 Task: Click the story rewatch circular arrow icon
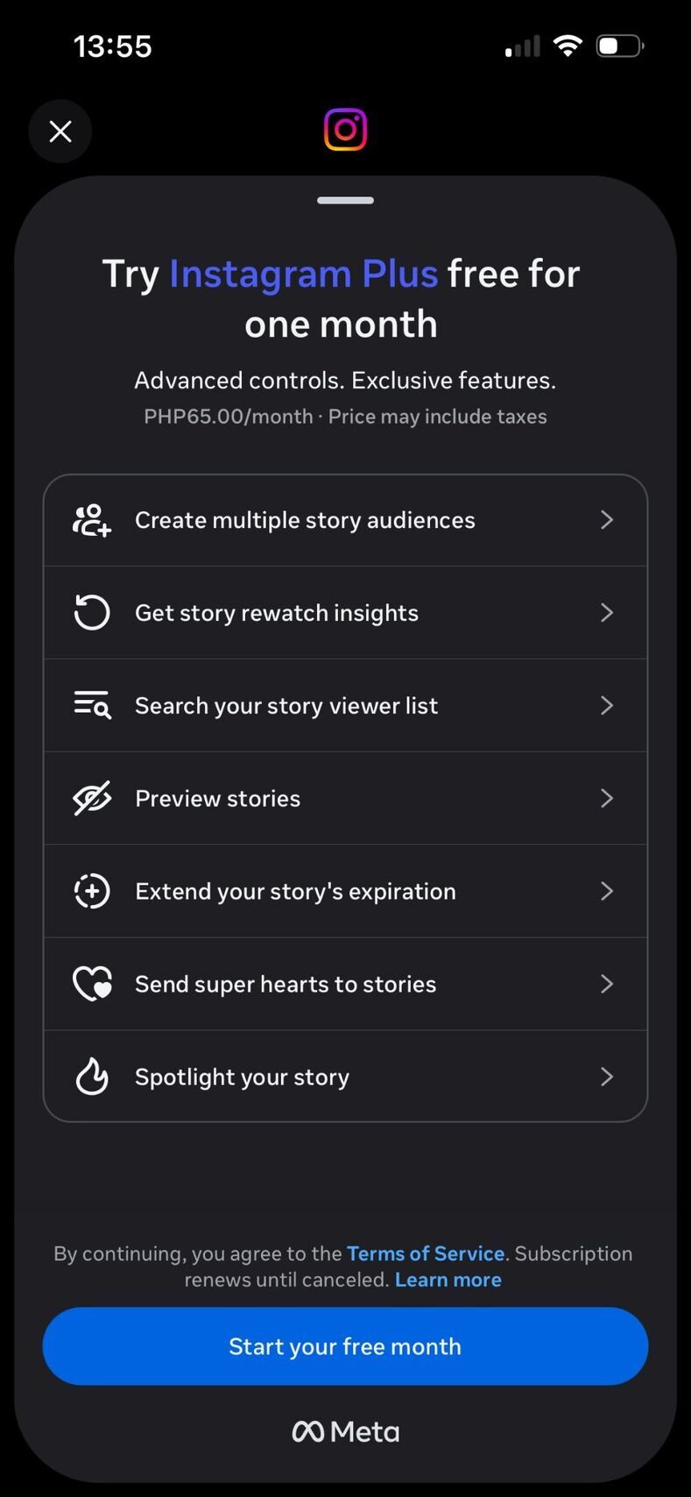pos(92,612)
